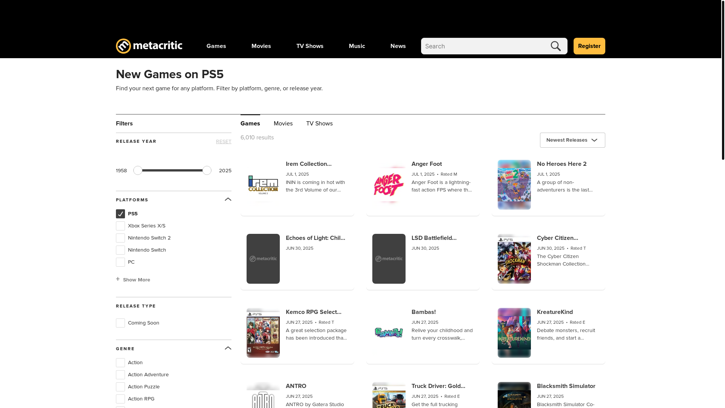Tick the Nintendo Switch platform checkbox
The height and width of the screenshot is (408, 725).
click(x=120, y=250)
